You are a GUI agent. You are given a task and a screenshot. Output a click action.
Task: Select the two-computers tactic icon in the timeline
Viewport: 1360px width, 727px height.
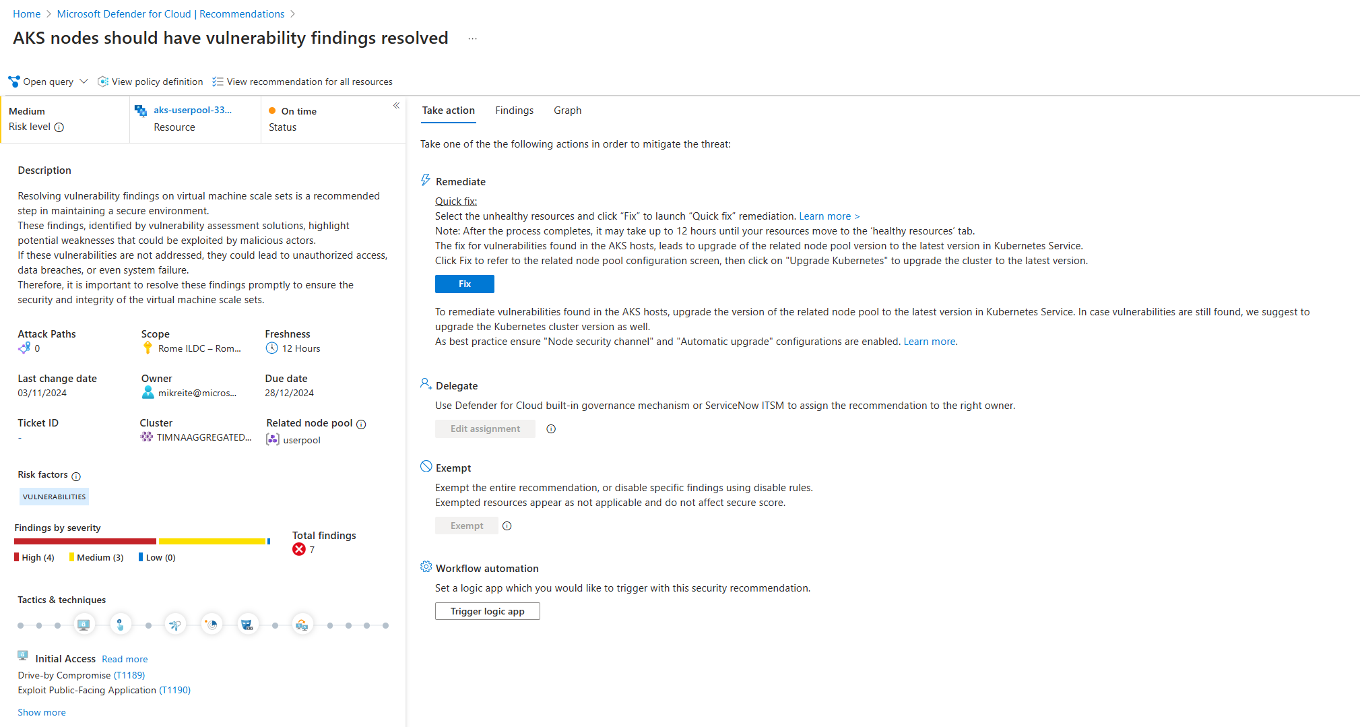click(302, 625)
